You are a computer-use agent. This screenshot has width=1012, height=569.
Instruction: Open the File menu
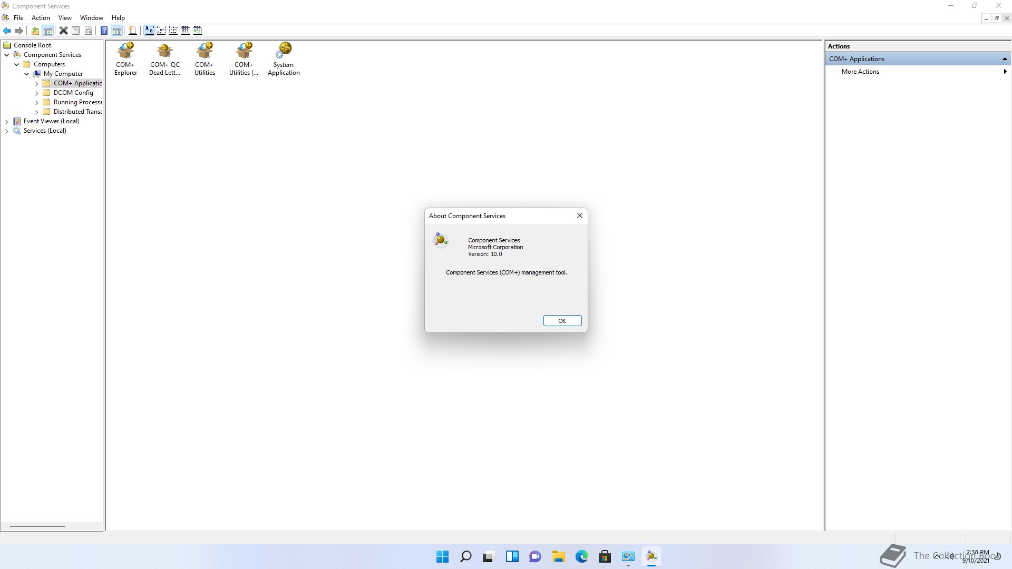coord(18,18)
